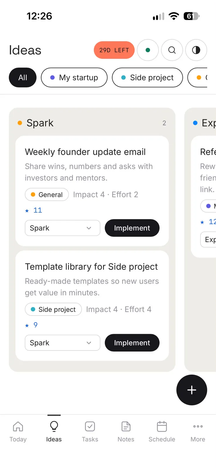Open the Template library for Side project card title
Viewport: 216px width, 468px height.
(x=91, y=267)
